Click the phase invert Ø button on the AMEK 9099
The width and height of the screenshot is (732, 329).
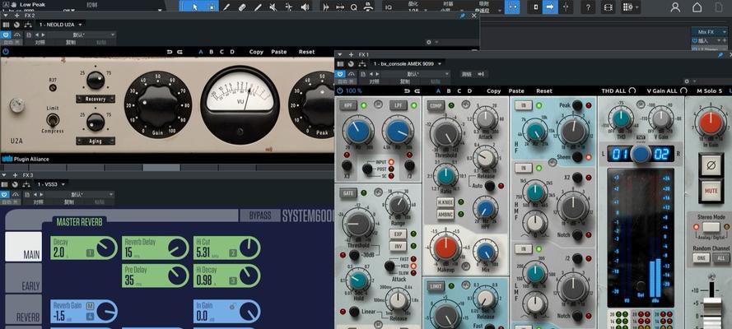711,165
